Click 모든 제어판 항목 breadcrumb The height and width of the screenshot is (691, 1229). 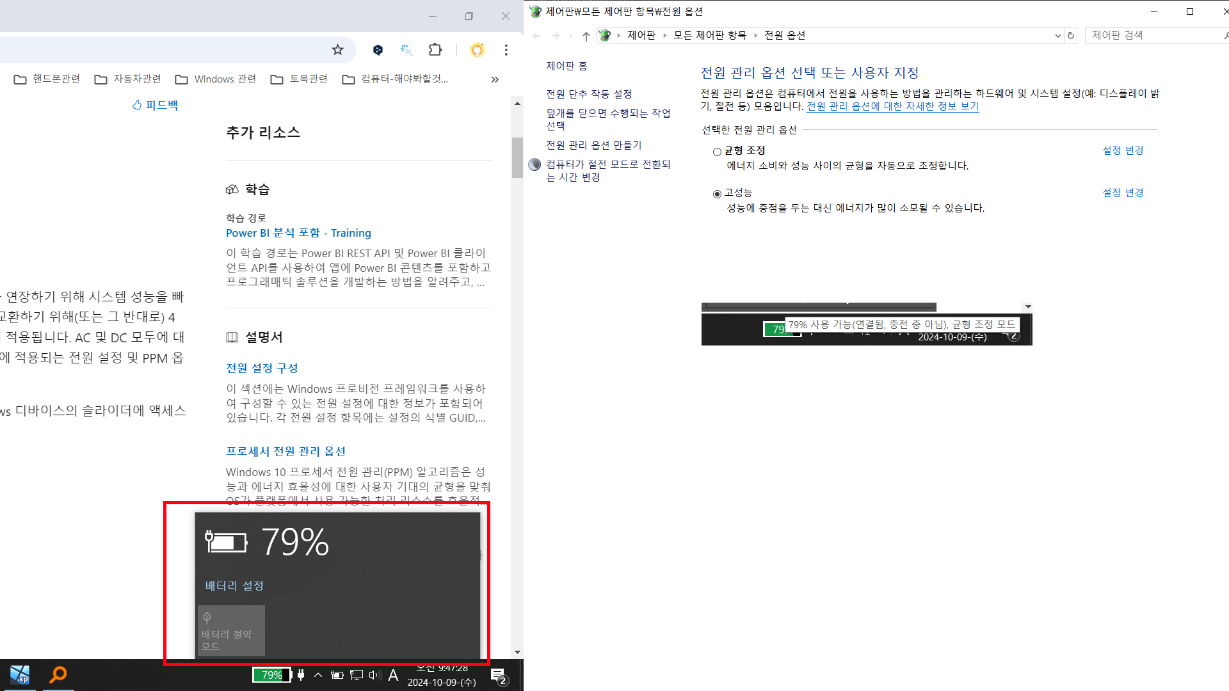click(x=710, y=35)
